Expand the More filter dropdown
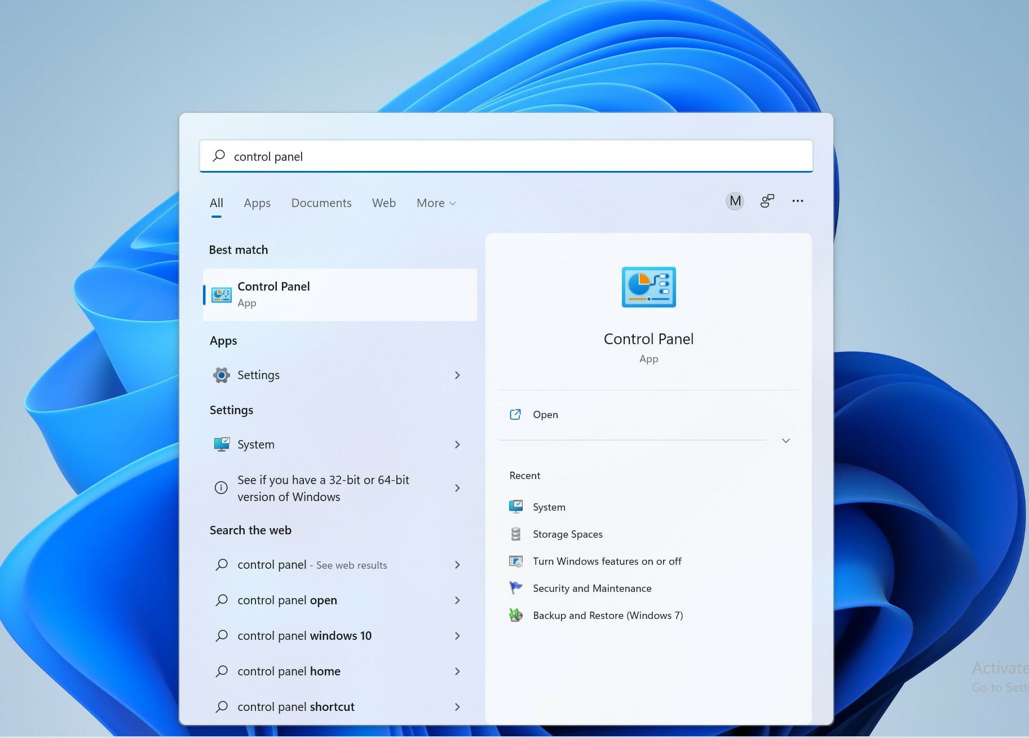Viewport: 1029px width, 738px height. 436,203
